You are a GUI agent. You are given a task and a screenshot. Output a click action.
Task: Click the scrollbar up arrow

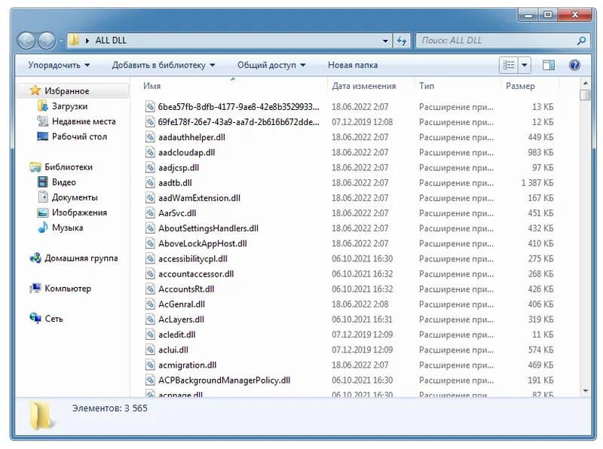[586, 83]
